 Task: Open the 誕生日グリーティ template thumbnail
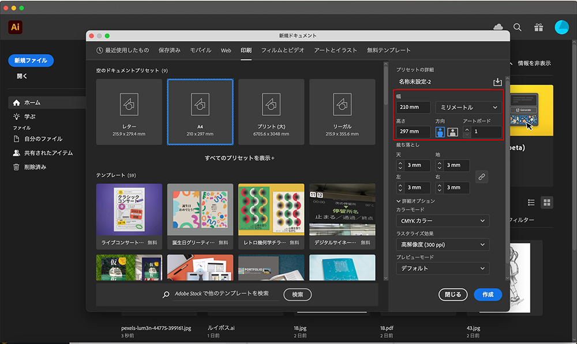click(x=200, y=210)
